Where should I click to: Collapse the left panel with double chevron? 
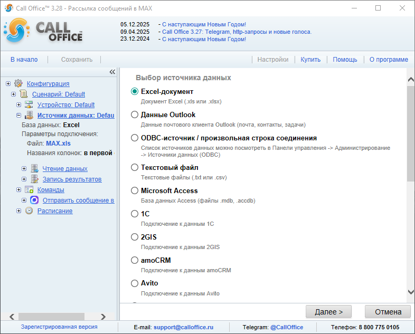112,72
